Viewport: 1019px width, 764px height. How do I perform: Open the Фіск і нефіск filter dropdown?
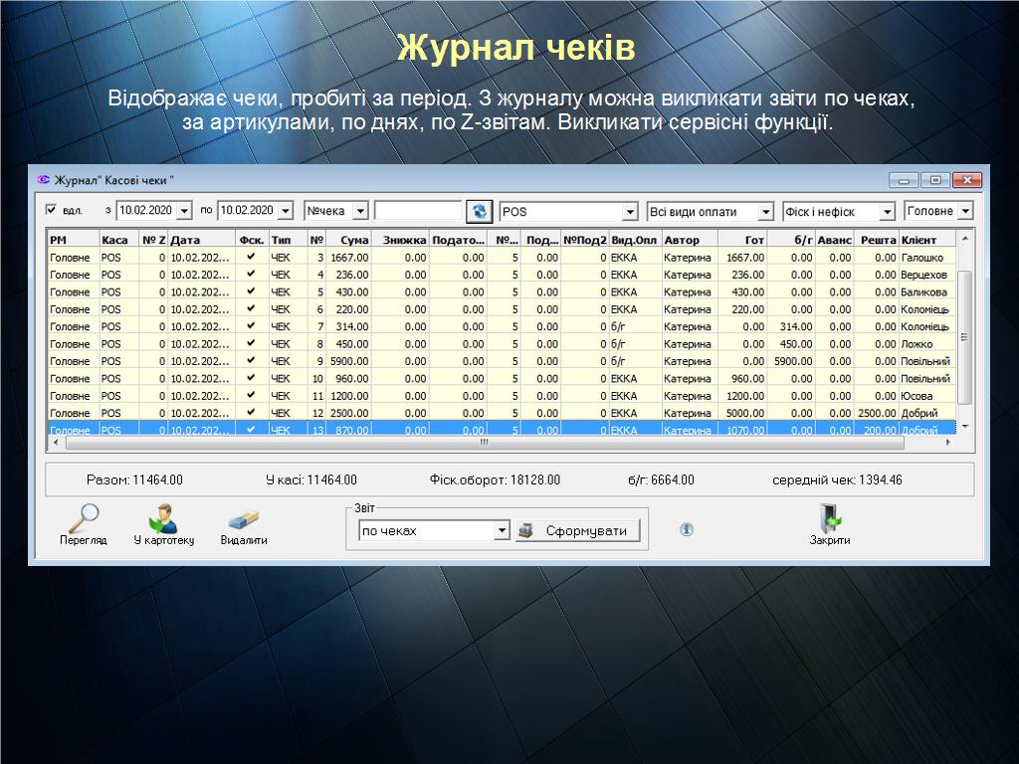[887, 212]
